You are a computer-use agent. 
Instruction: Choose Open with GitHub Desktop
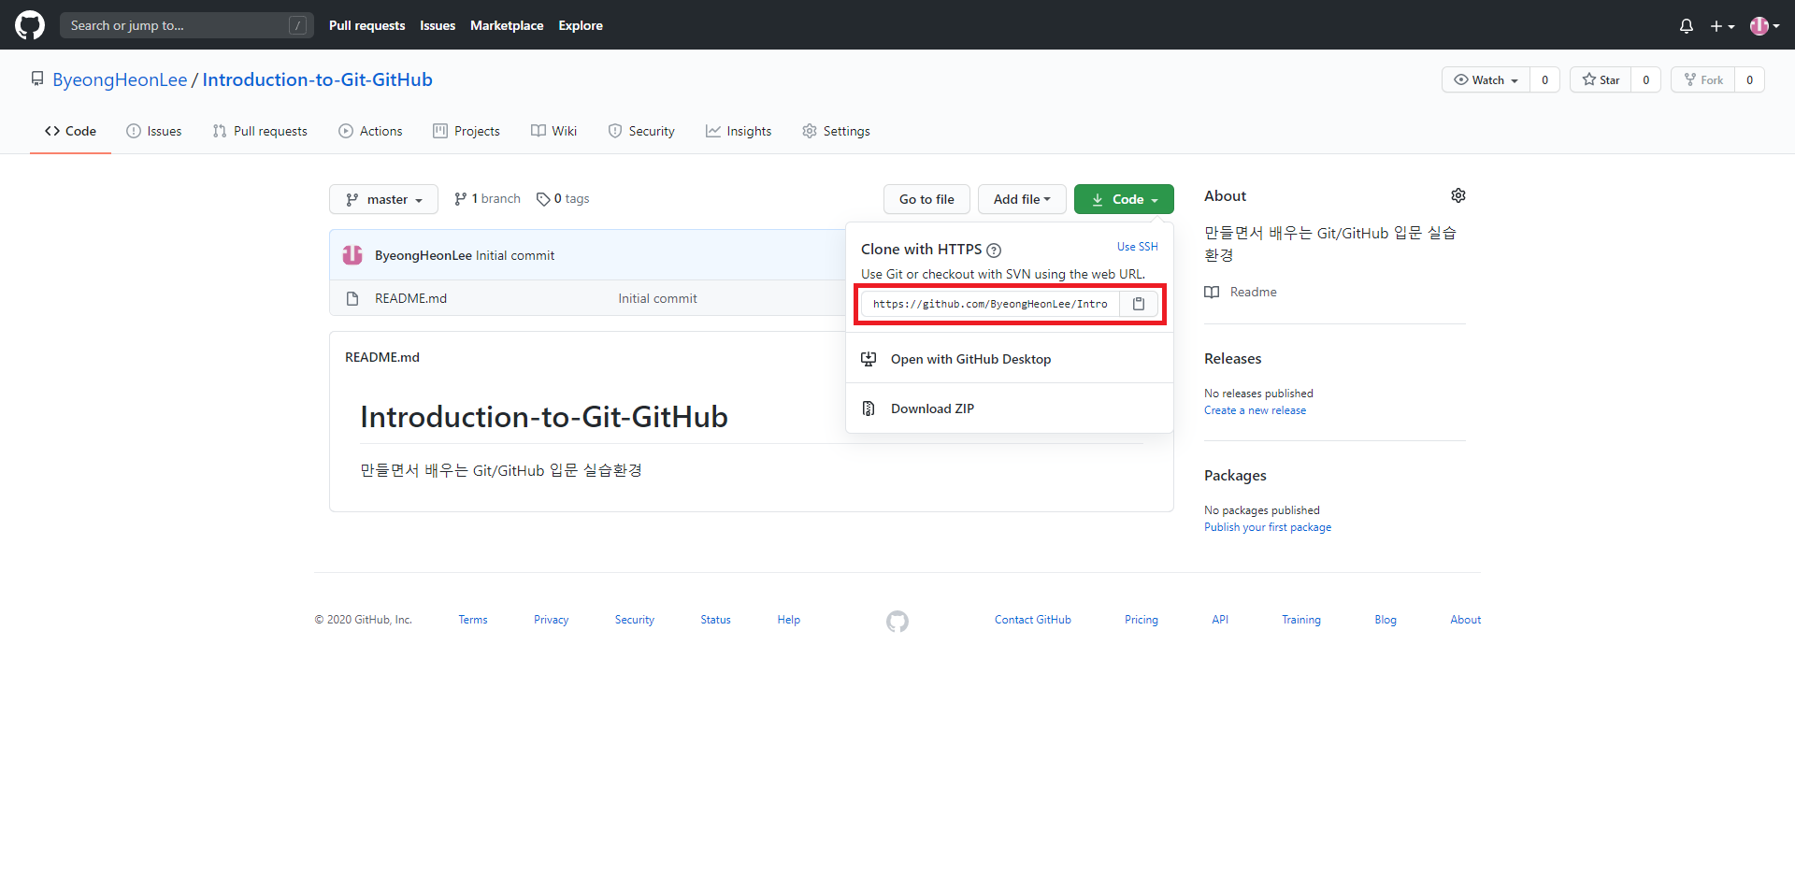pos(1010,359)
